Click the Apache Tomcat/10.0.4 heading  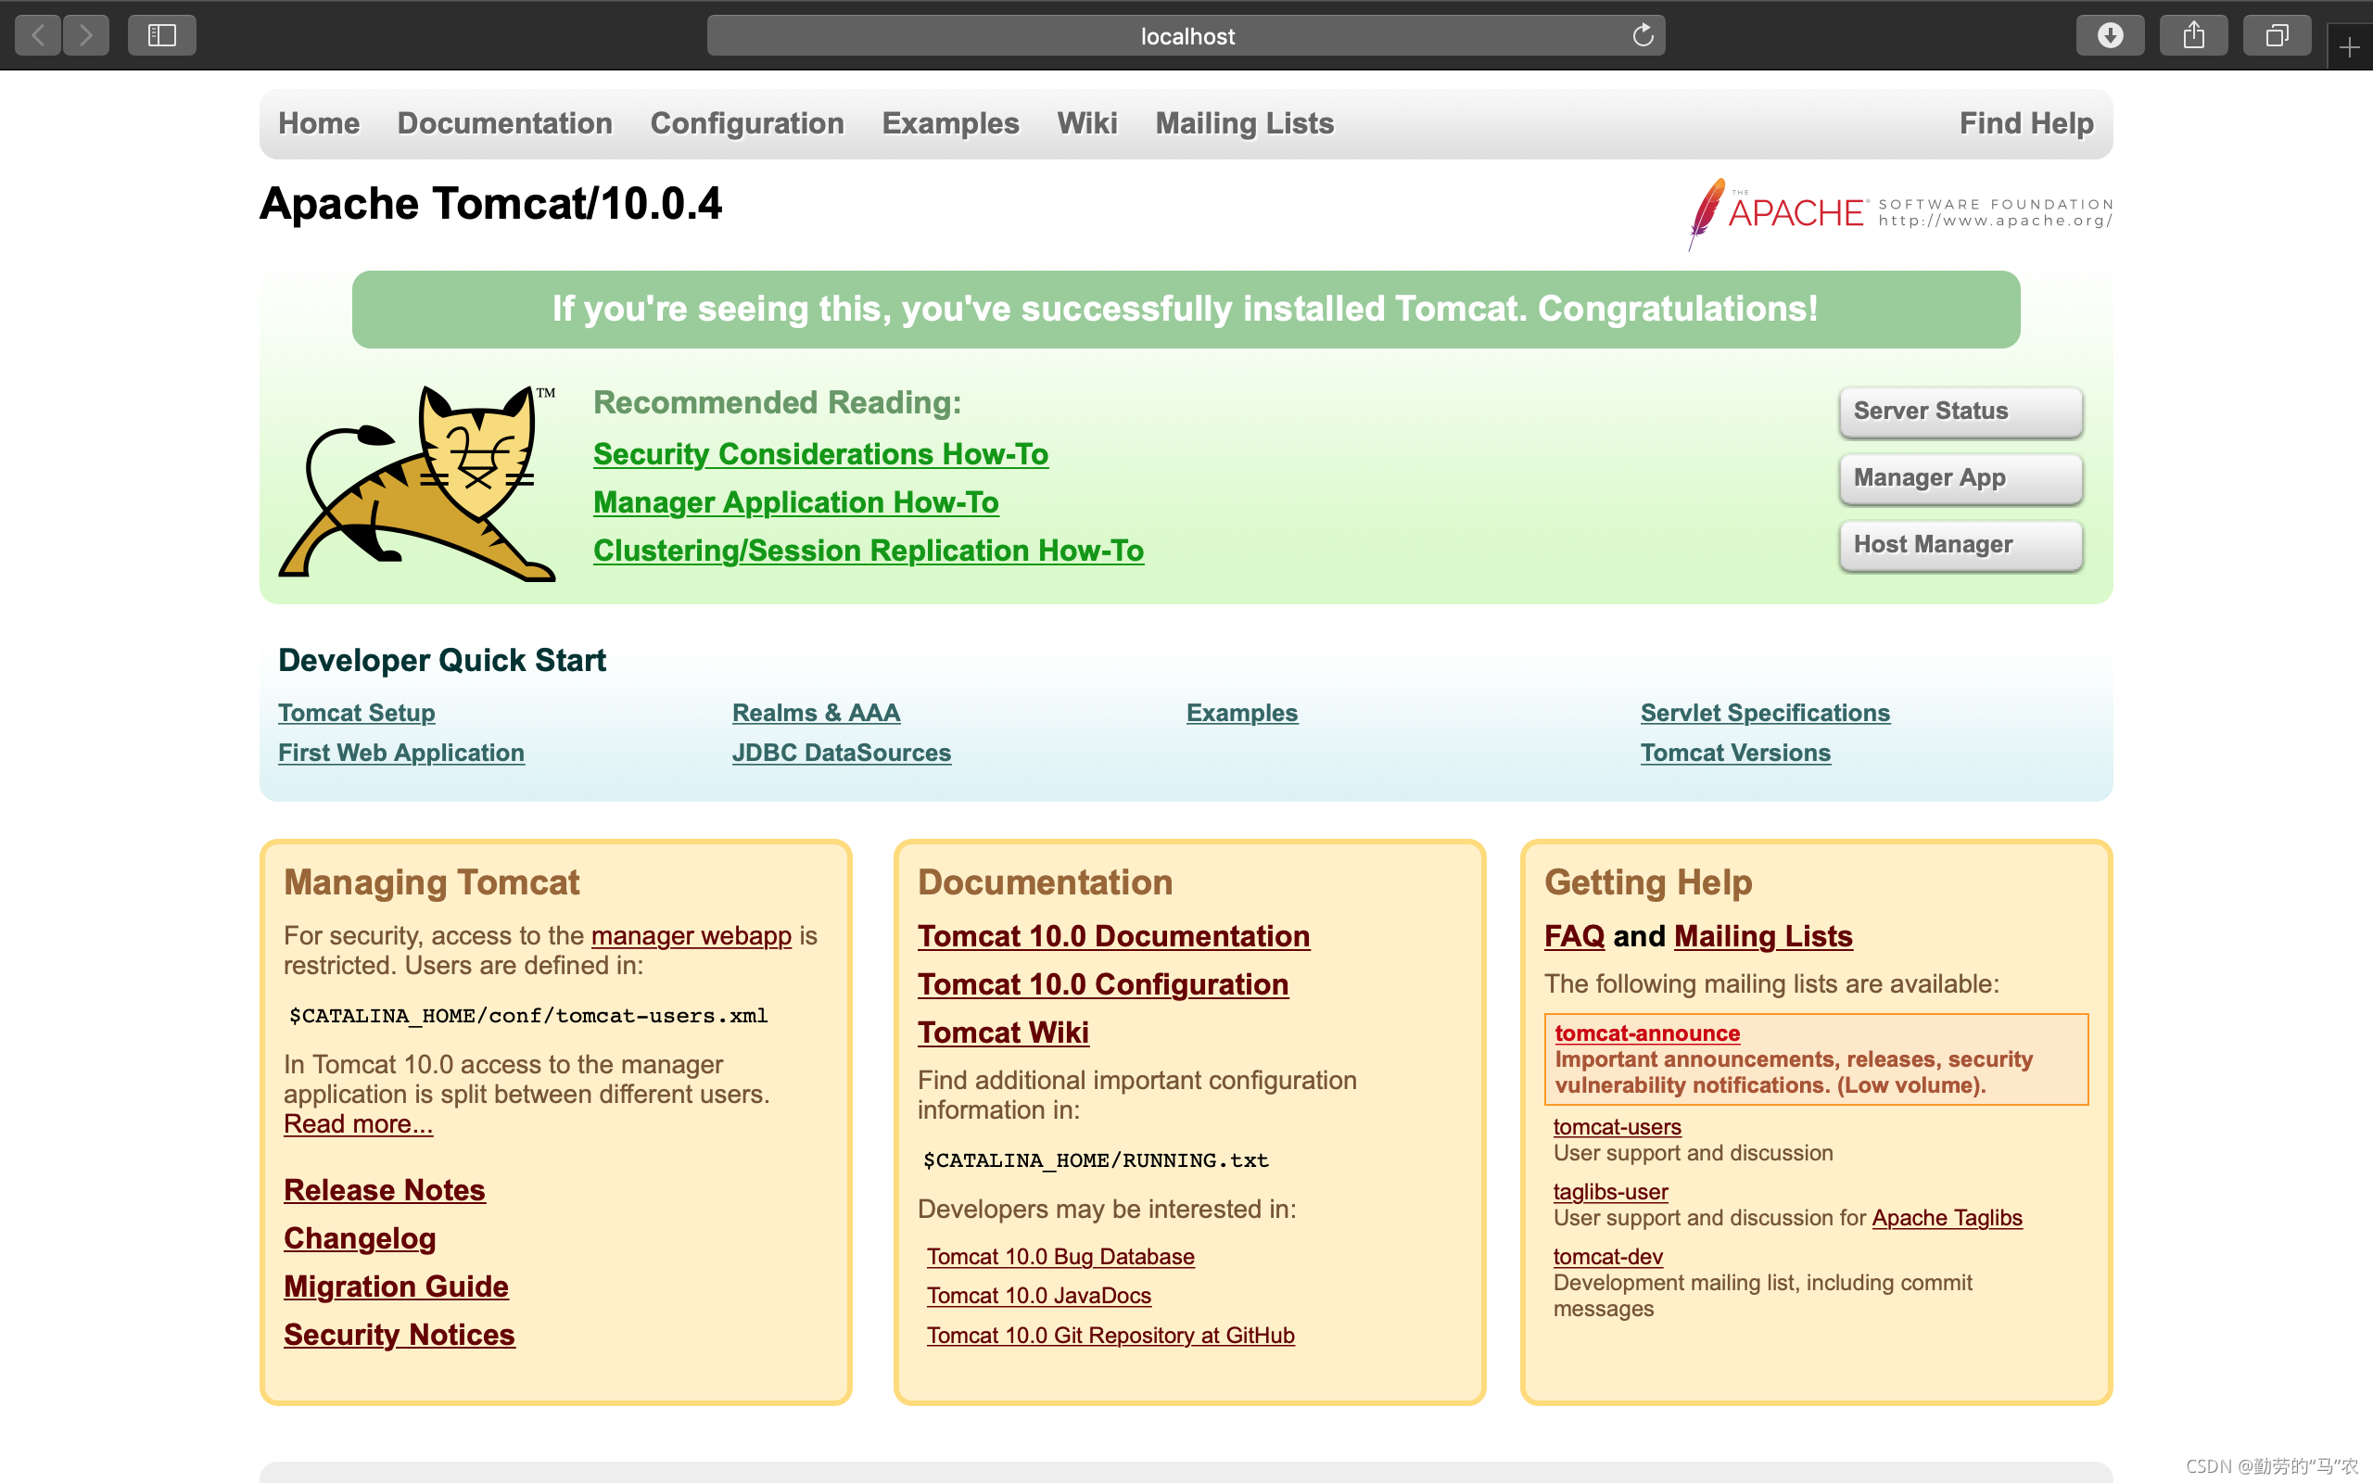tap(490, 204)
